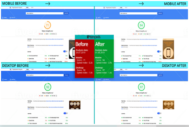Click site screenshot thumbnail in Desktop Before panel
This screenshot has height=127, width=189.
[x=75, y=105]
